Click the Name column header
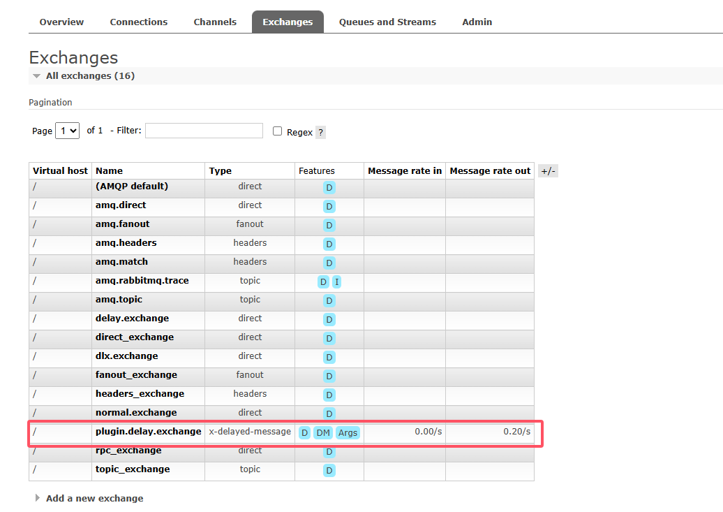Screen dimensions: 723x512 [x=148, y=171]
